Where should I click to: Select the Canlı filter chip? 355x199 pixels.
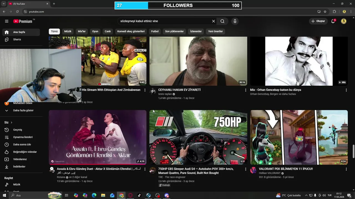click(108, 32)
